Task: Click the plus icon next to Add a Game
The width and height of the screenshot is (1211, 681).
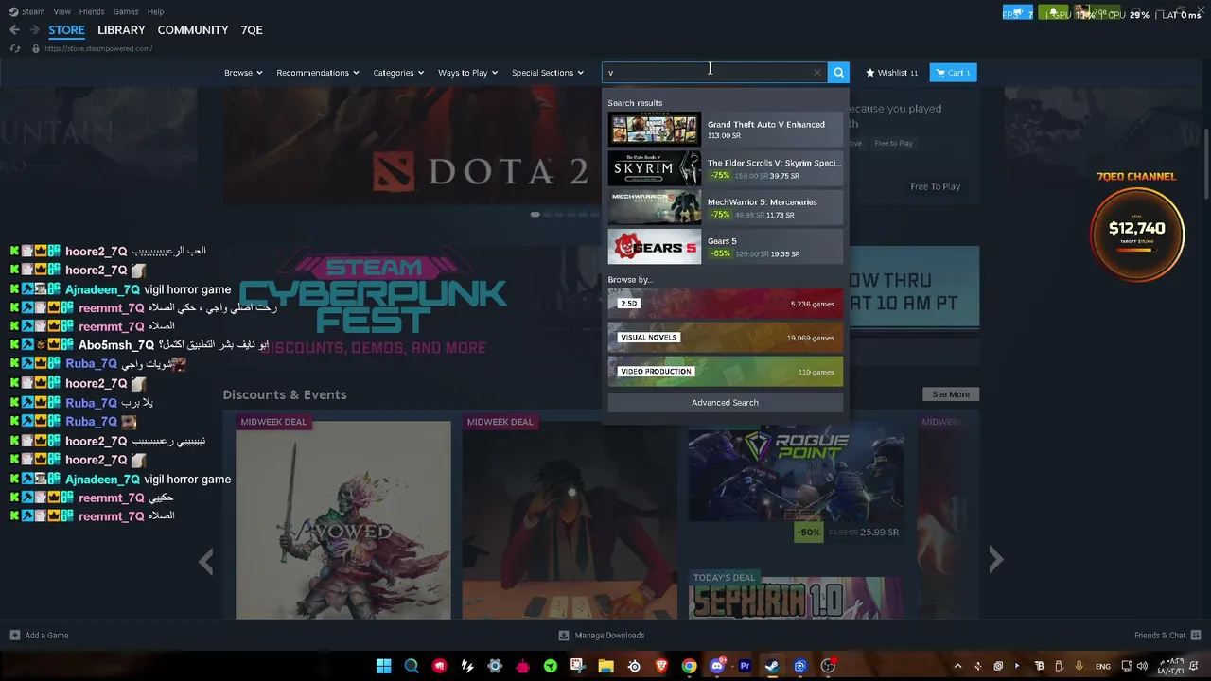Action: pos(14,636)
